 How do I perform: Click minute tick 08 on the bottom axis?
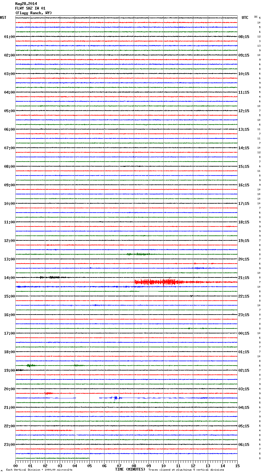coord(134,466)
